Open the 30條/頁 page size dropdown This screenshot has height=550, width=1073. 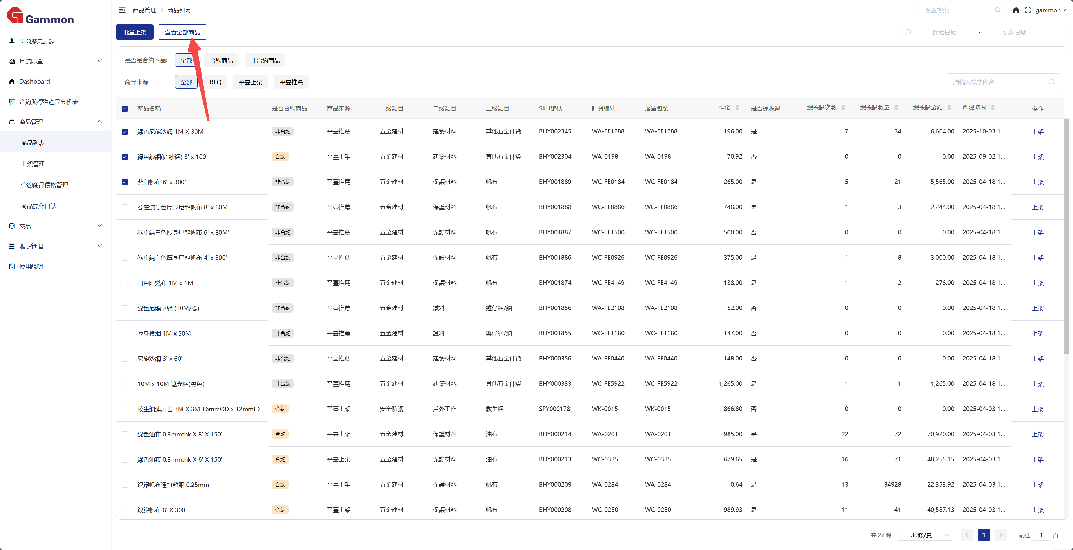click(925, 535)
